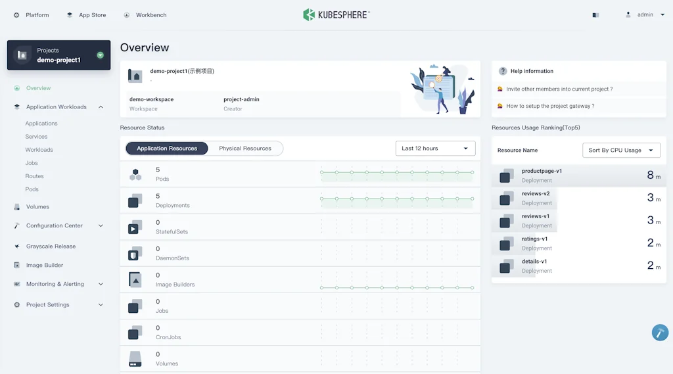This screenshot has width=673, height=374.
Task: Select the Application Resources toggle
Action: (x=167, y=149)
